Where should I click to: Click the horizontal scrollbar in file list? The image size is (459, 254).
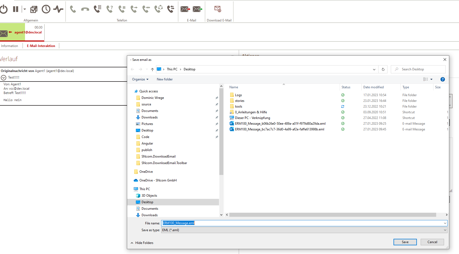[333, 215]
